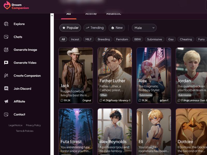Expand the Male gender dropdown
This screenshot has height=155, width=207.
tap(144, 28)
